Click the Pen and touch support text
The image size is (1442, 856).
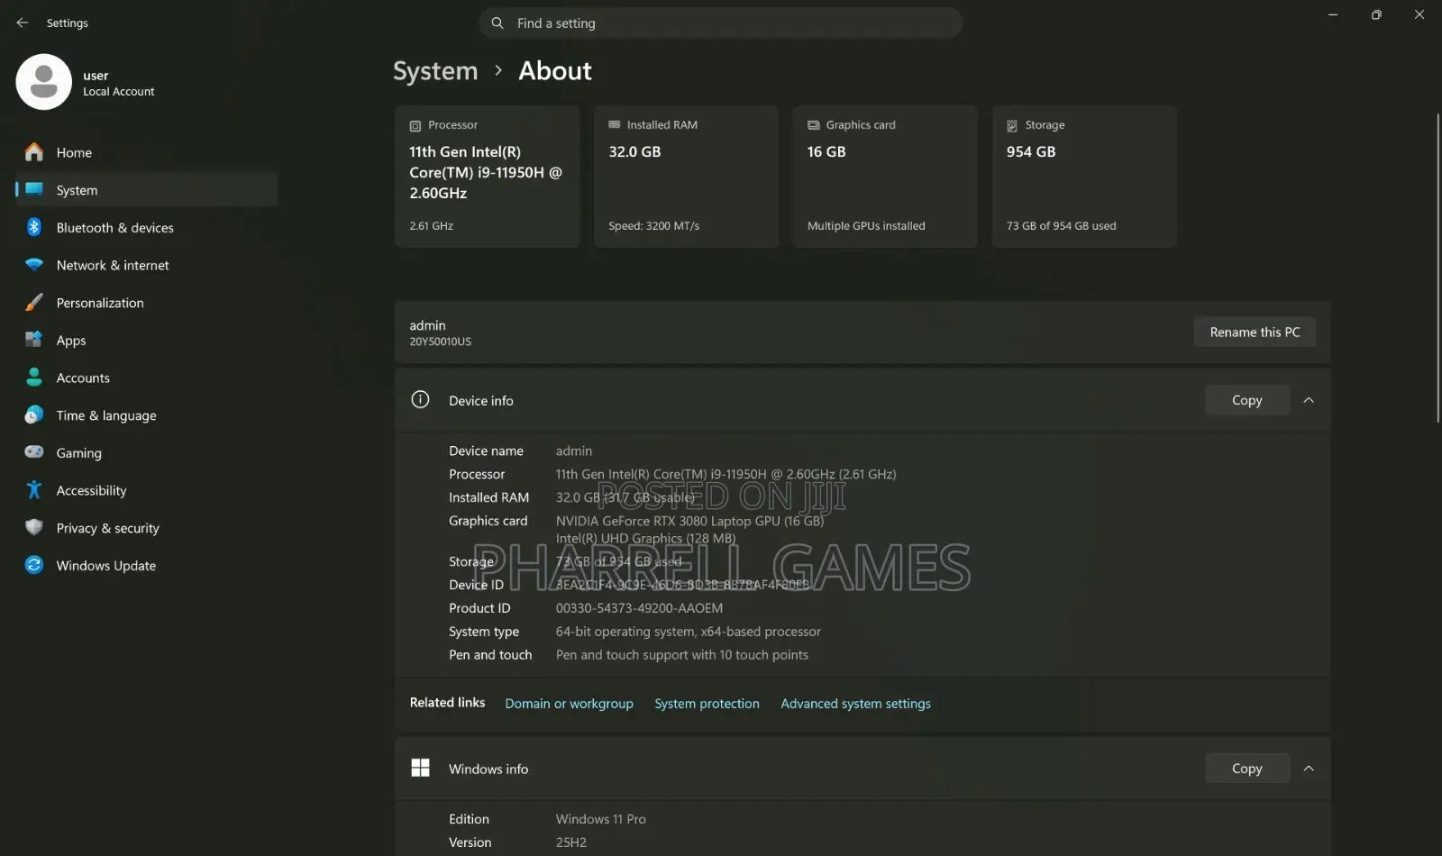click(681, 655)
